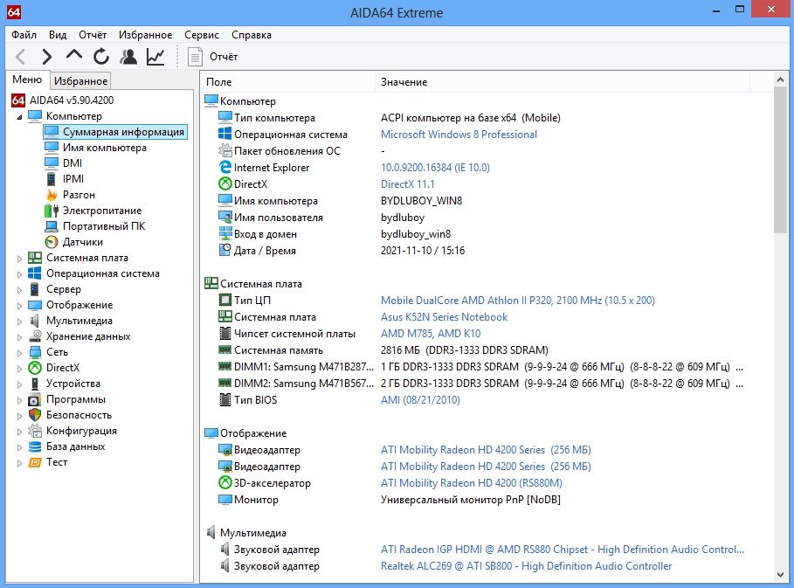The width and height of the screenshot is (794, 588).
Task: Go up one level with Up arrow
Action: [x=74, y=55]
